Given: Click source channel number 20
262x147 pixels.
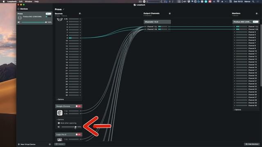Looking at the screenshot, I should [67, 68].
